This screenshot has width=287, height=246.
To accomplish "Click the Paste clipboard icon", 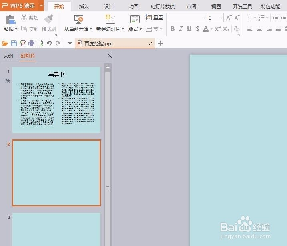I will 11,19.
